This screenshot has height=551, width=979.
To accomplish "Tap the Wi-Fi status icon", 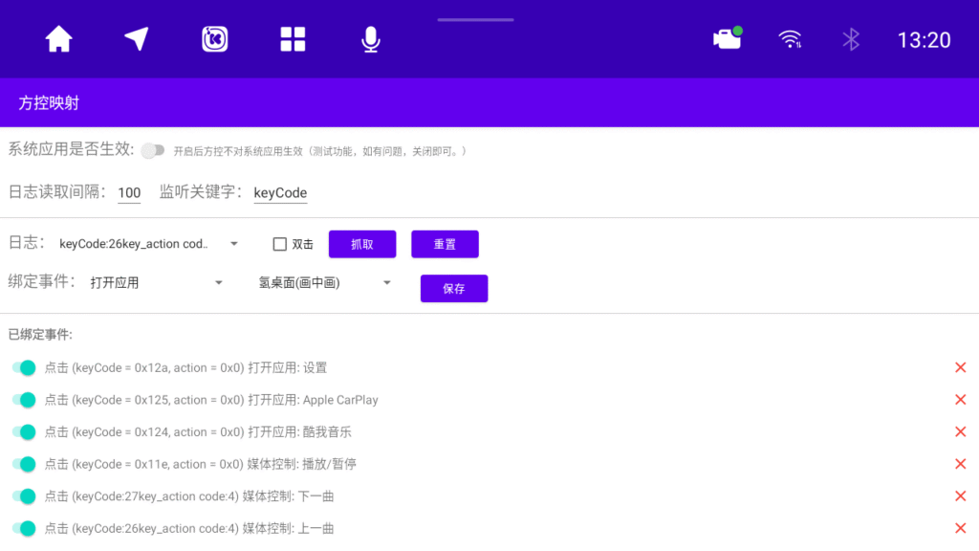I will 790,39.
